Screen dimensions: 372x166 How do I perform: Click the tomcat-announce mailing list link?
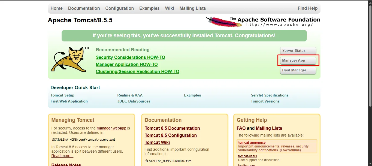[x=252, y=142]
